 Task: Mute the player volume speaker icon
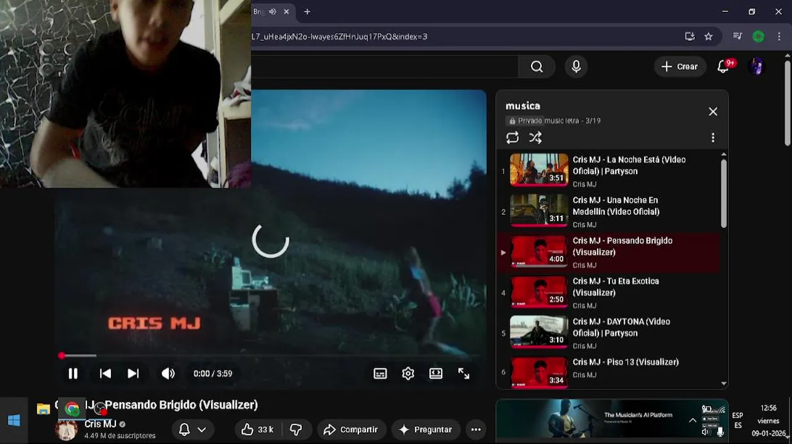(168, 373)
